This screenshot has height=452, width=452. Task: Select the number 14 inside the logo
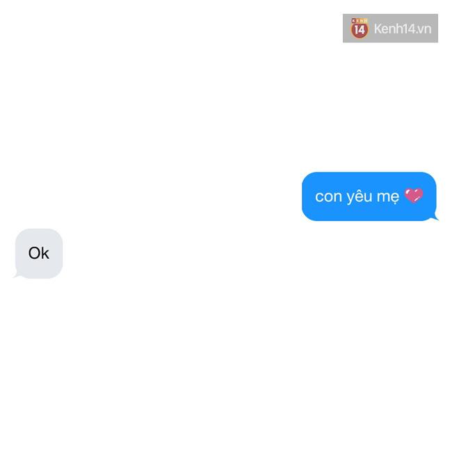tap(360, 30)
